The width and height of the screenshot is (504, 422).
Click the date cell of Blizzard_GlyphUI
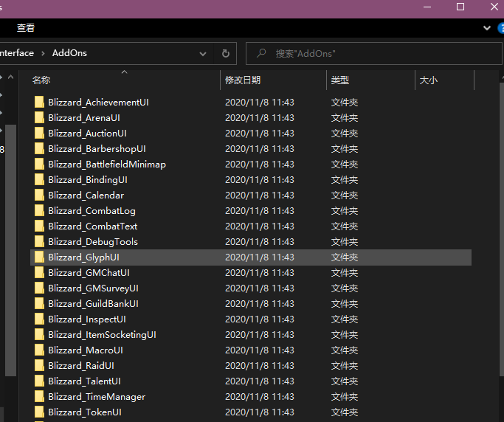(x=260, y=257)
